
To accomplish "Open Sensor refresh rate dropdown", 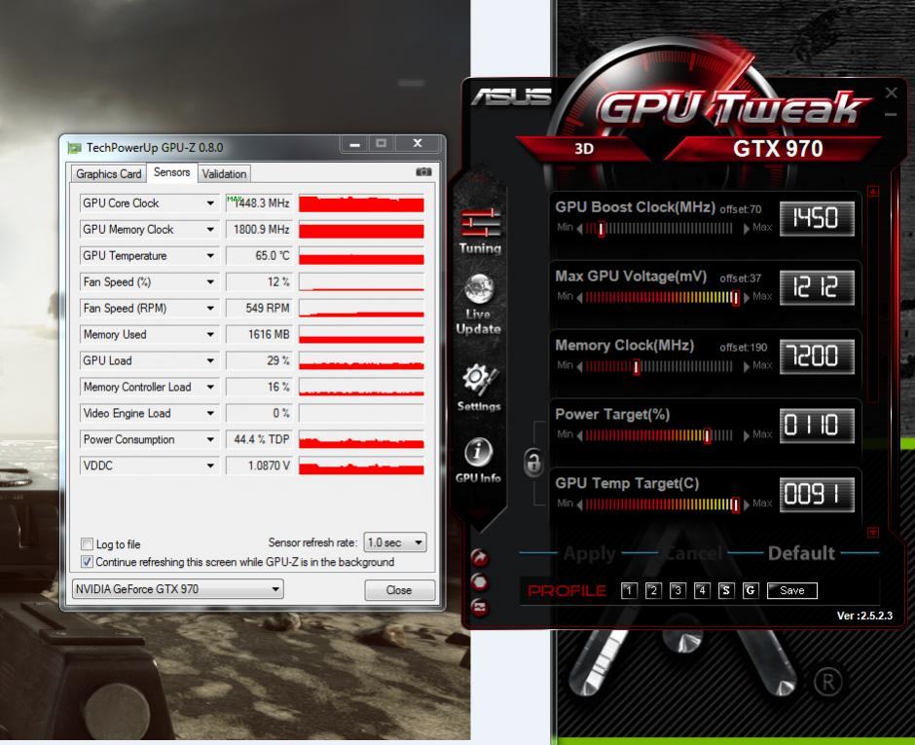I will (395, 542).
